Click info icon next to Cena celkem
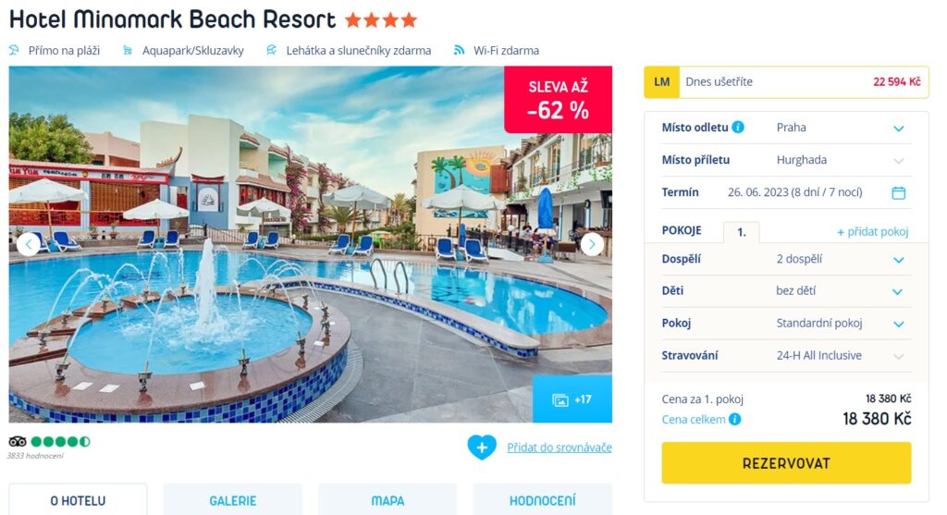 pyautogui.click(x=735, y=419)
